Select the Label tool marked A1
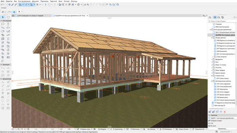 pyautogui.click(x=8, y=89)
